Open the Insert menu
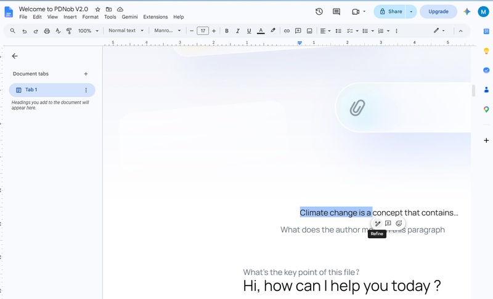The height and width of the screenshot is (299, 493). click(70, 17)
